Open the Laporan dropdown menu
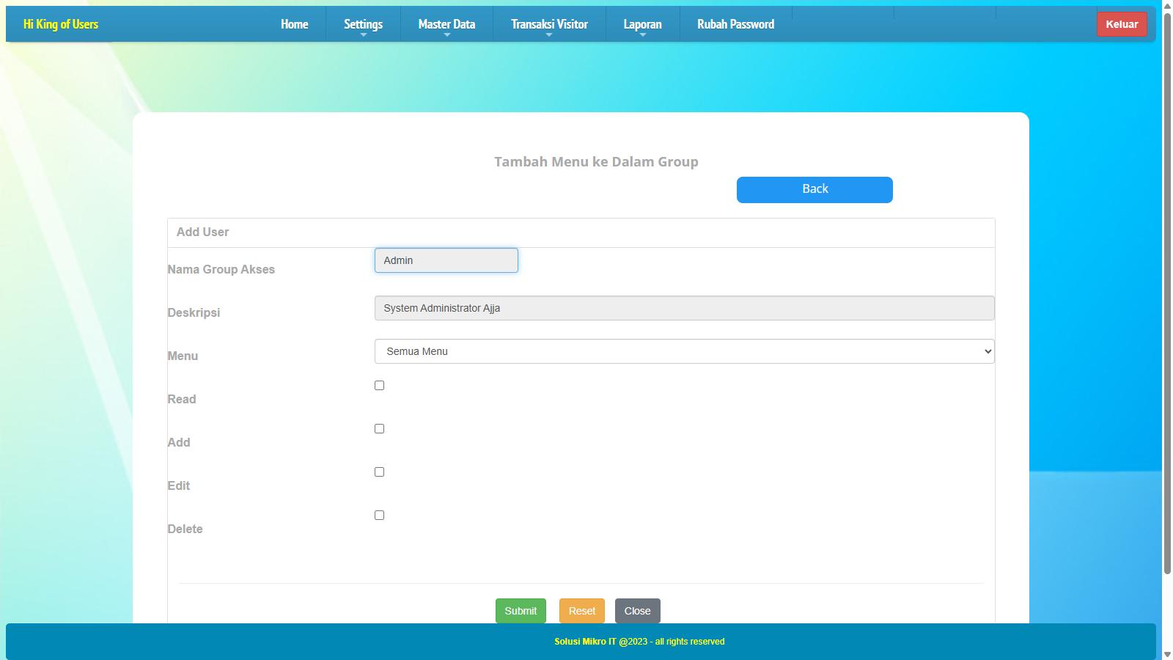Image resolution: width=1173 pixels, height=660 pixels. click(642, 24)
